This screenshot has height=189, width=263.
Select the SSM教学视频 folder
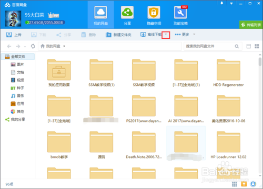click(144, 73)
